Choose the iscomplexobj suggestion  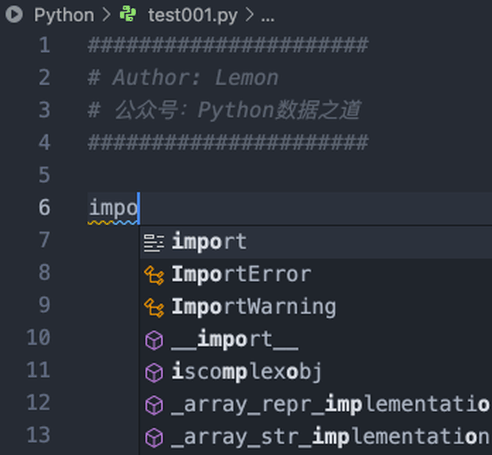(247, 372)
